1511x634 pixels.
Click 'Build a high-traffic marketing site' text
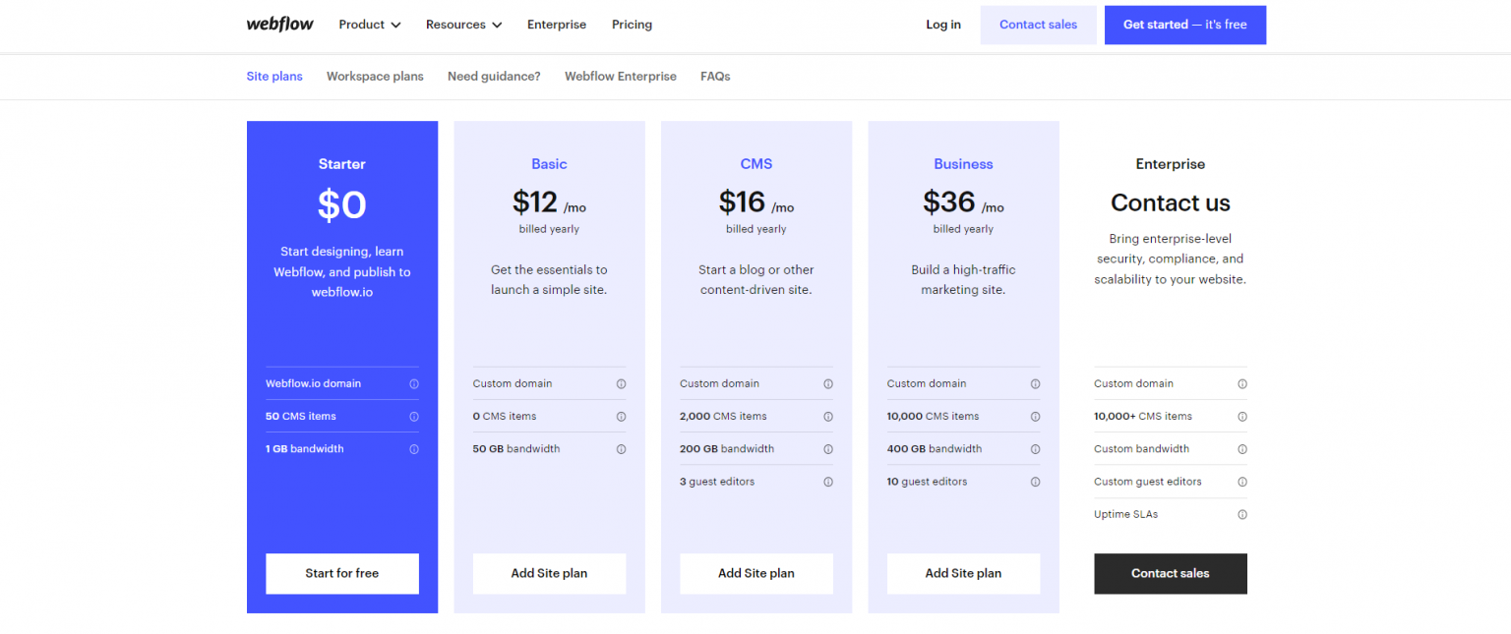(963, 280)
